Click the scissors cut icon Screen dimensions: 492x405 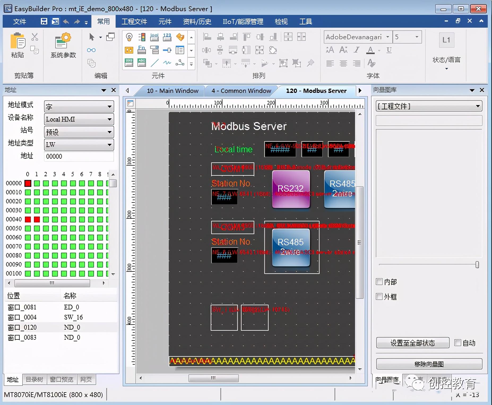coord(34,37)
